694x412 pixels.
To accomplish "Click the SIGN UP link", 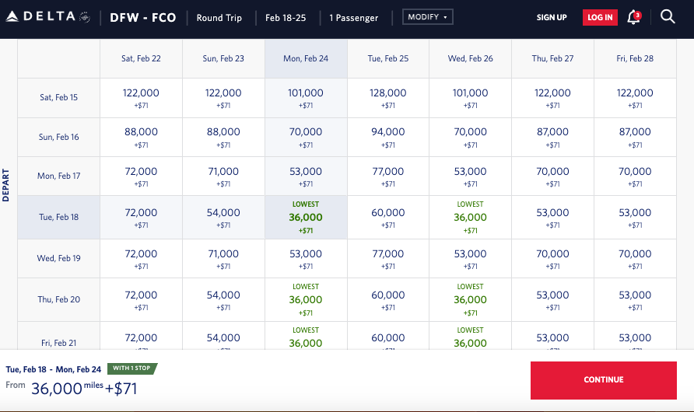I will [x=552, y=17].
